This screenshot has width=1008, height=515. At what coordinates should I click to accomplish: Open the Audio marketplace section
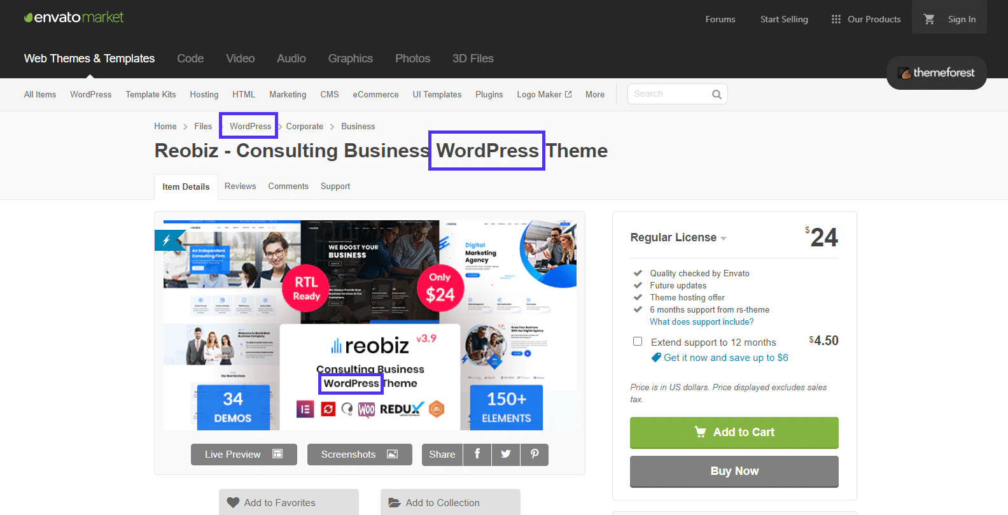(291, 59)
